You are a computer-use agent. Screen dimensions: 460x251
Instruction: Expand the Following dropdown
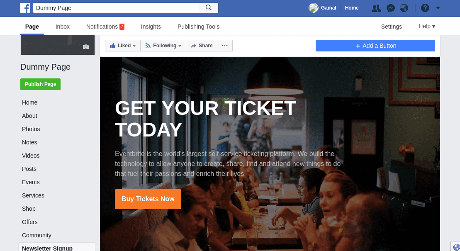pyautogui.click(x=163, y=46)
